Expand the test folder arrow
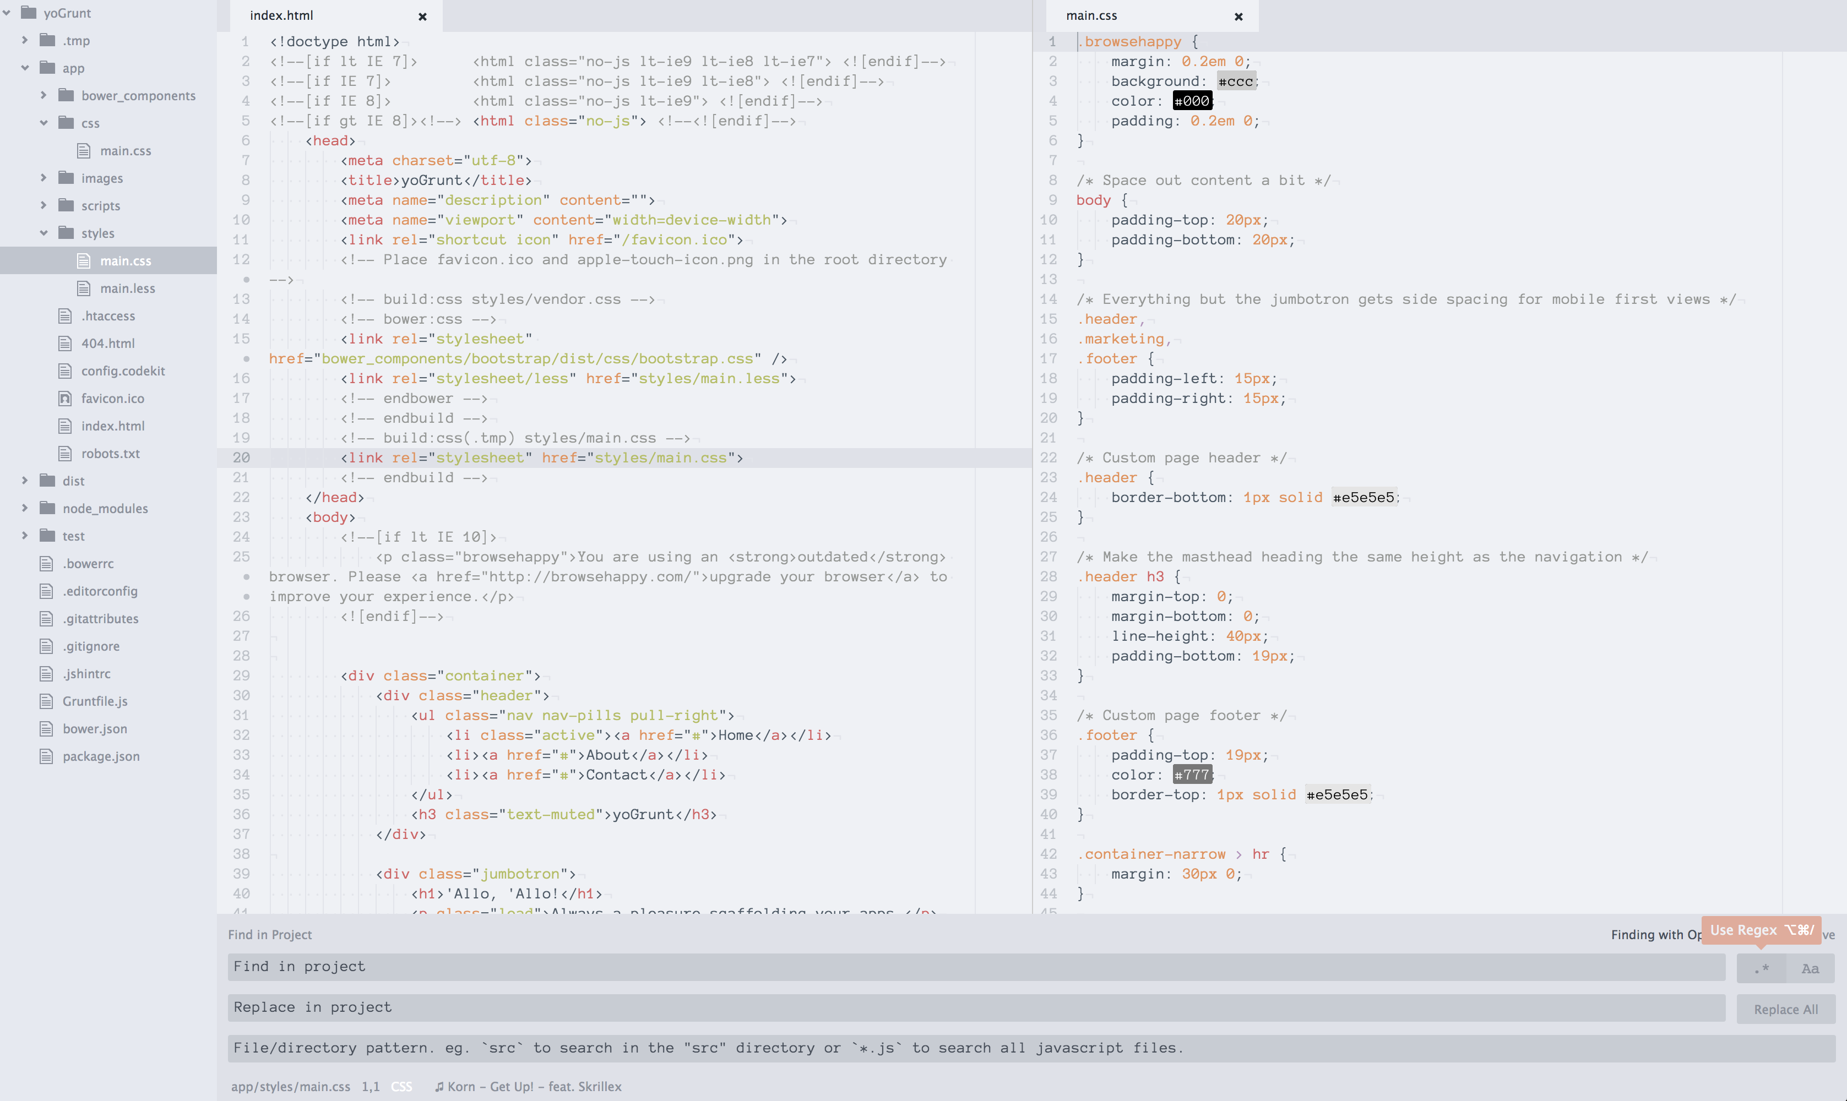1847x1101 pixels. click(x=24, y=536)
